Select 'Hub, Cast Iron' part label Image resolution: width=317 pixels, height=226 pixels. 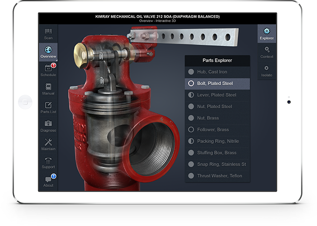click(212, 72)
